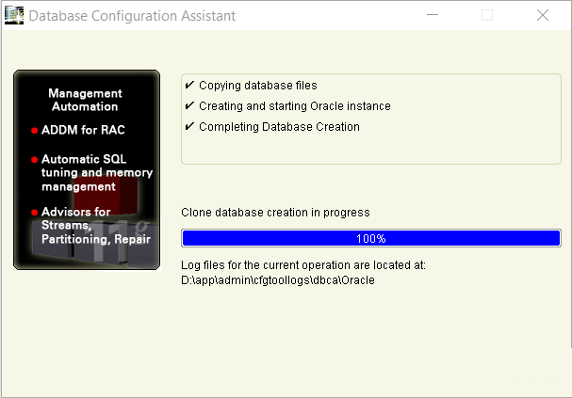Click the checkmark beside Completing Database Creation

[x=189, y=127]
